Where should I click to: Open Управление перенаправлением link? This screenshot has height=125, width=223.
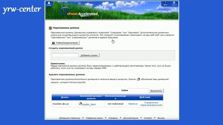point(151,104)
